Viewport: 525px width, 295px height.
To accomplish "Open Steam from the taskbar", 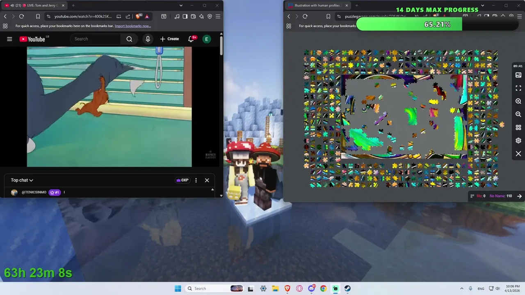I will pos(347,288).
